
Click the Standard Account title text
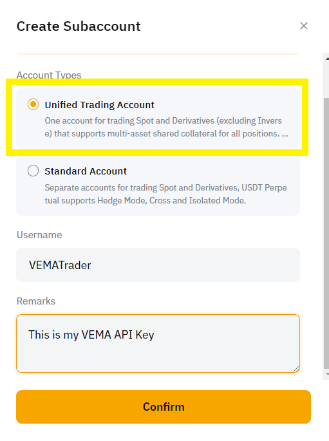tap(86, 171)
